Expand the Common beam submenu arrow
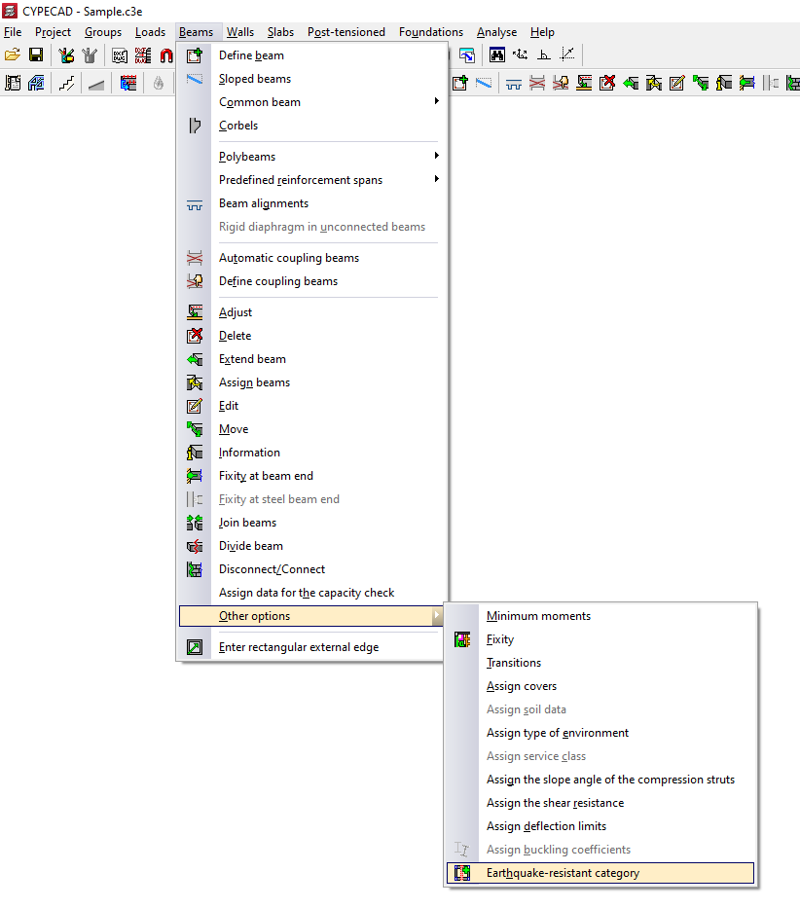The width and height of the screenshot is (800, 908). (x=437, y=101)
